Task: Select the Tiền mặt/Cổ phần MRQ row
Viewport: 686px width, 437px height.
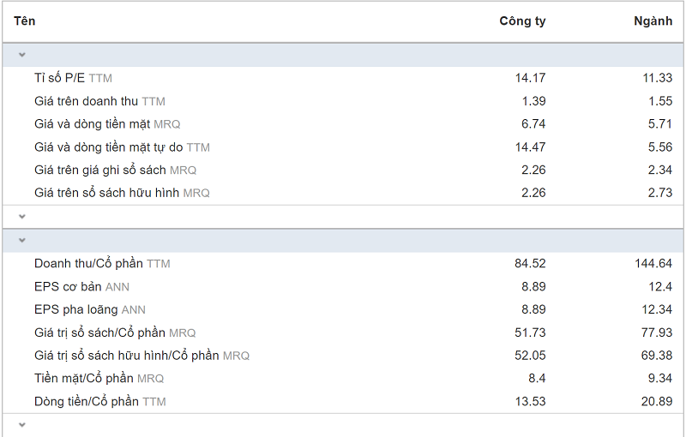Action: coord(99,379)
